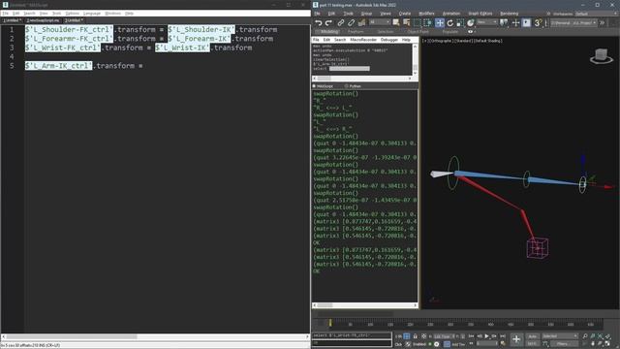Switch to the Object Paint ribbon tab
Image resolution: width=620 pixels, height=349 pixels.
pyautogui.click(x=418, y=32)
